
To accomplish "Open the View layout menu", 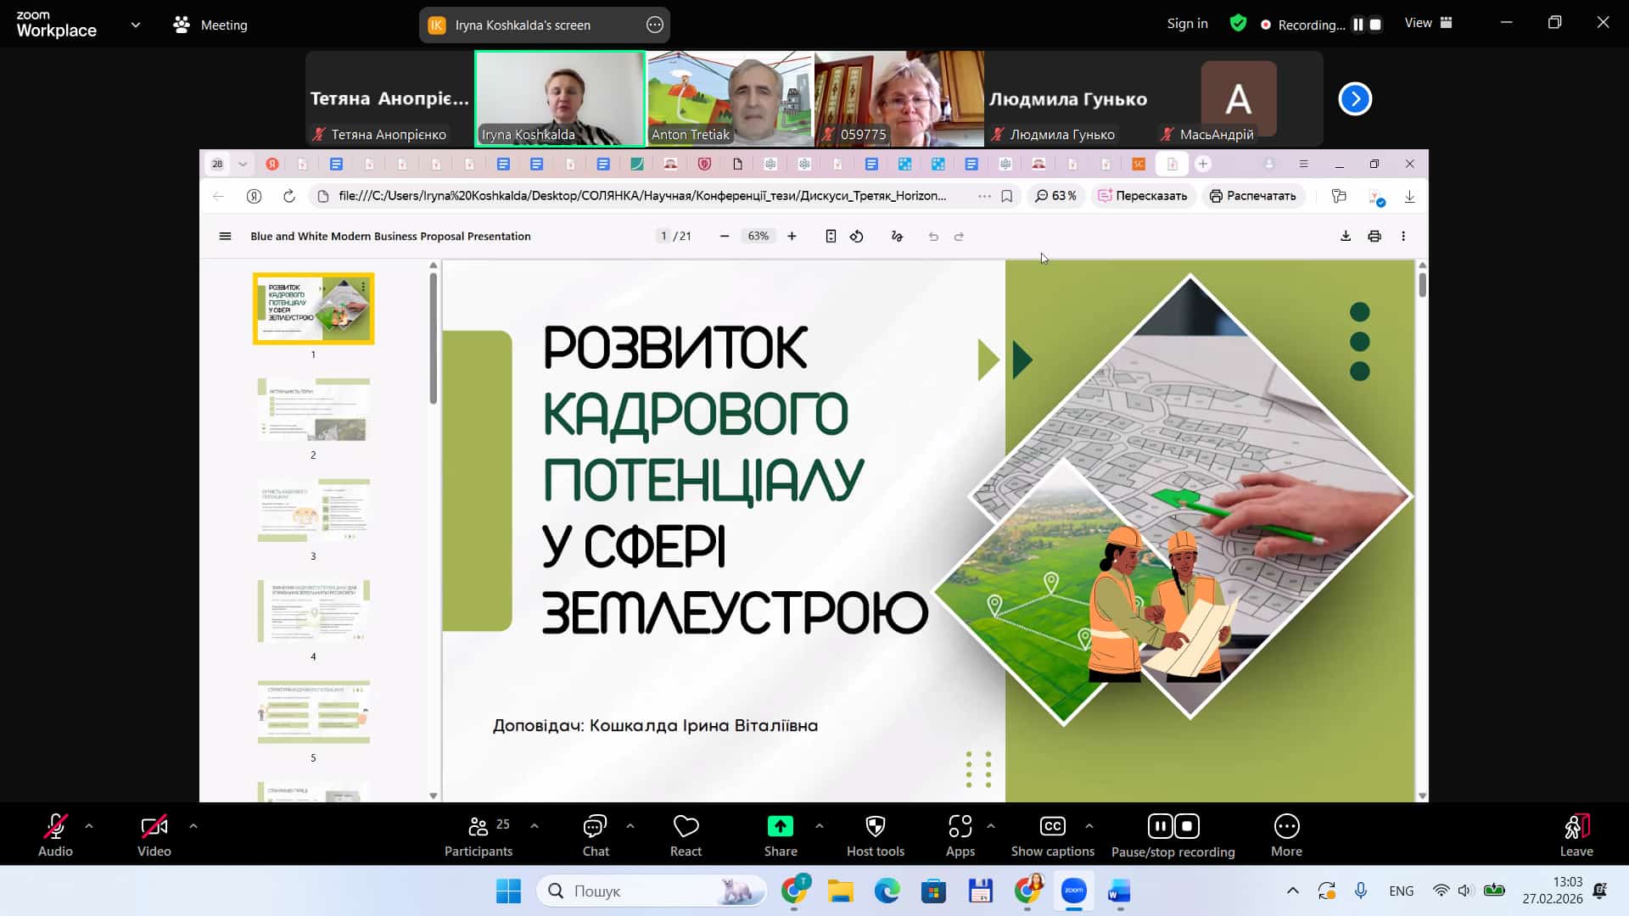I will tap(1429, 23).
